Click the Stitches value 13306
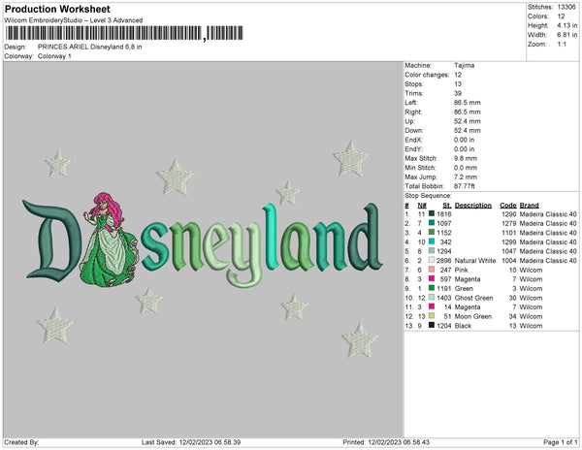Screen dimensions: 582x450 pyautogui.click(x=566, y=7)
